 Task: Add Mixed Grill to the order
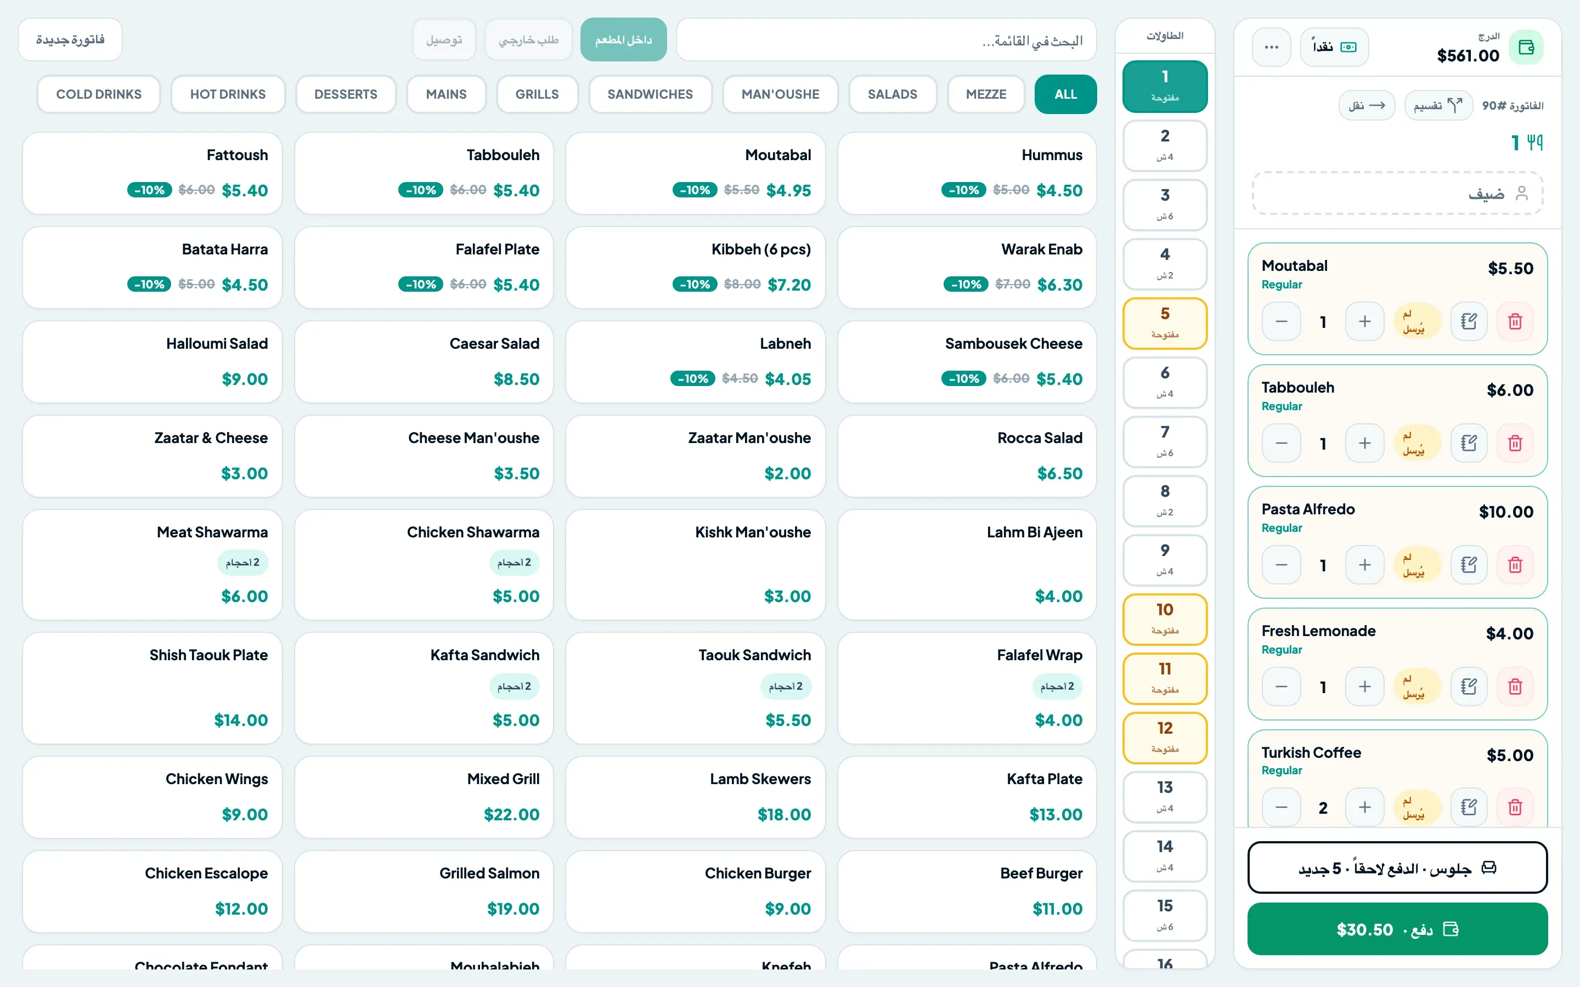coord(424,797)
